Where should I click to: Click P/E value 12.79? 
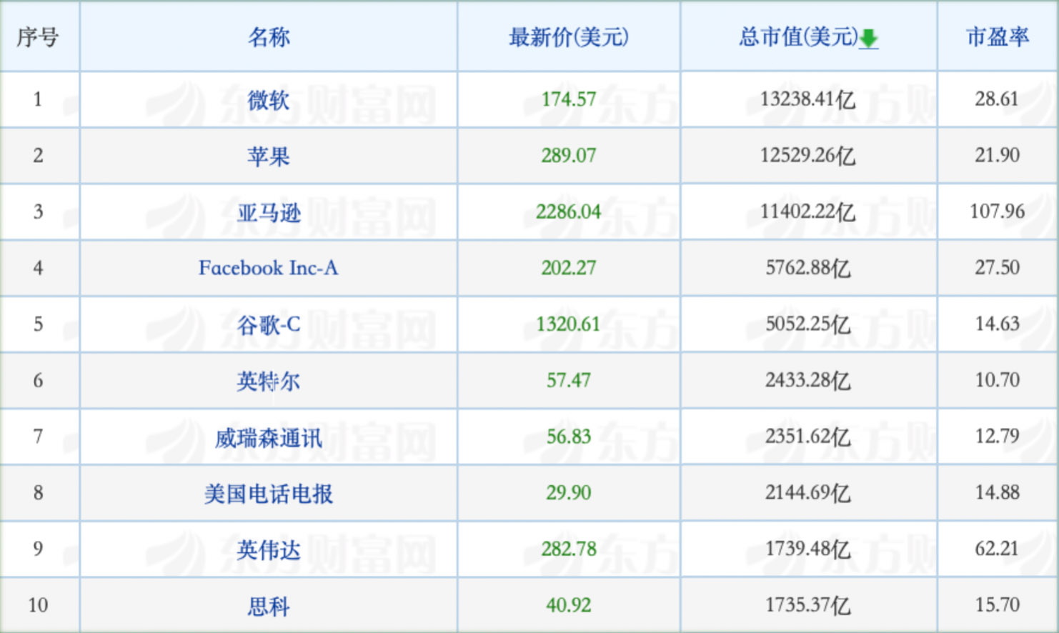(998, 436)
